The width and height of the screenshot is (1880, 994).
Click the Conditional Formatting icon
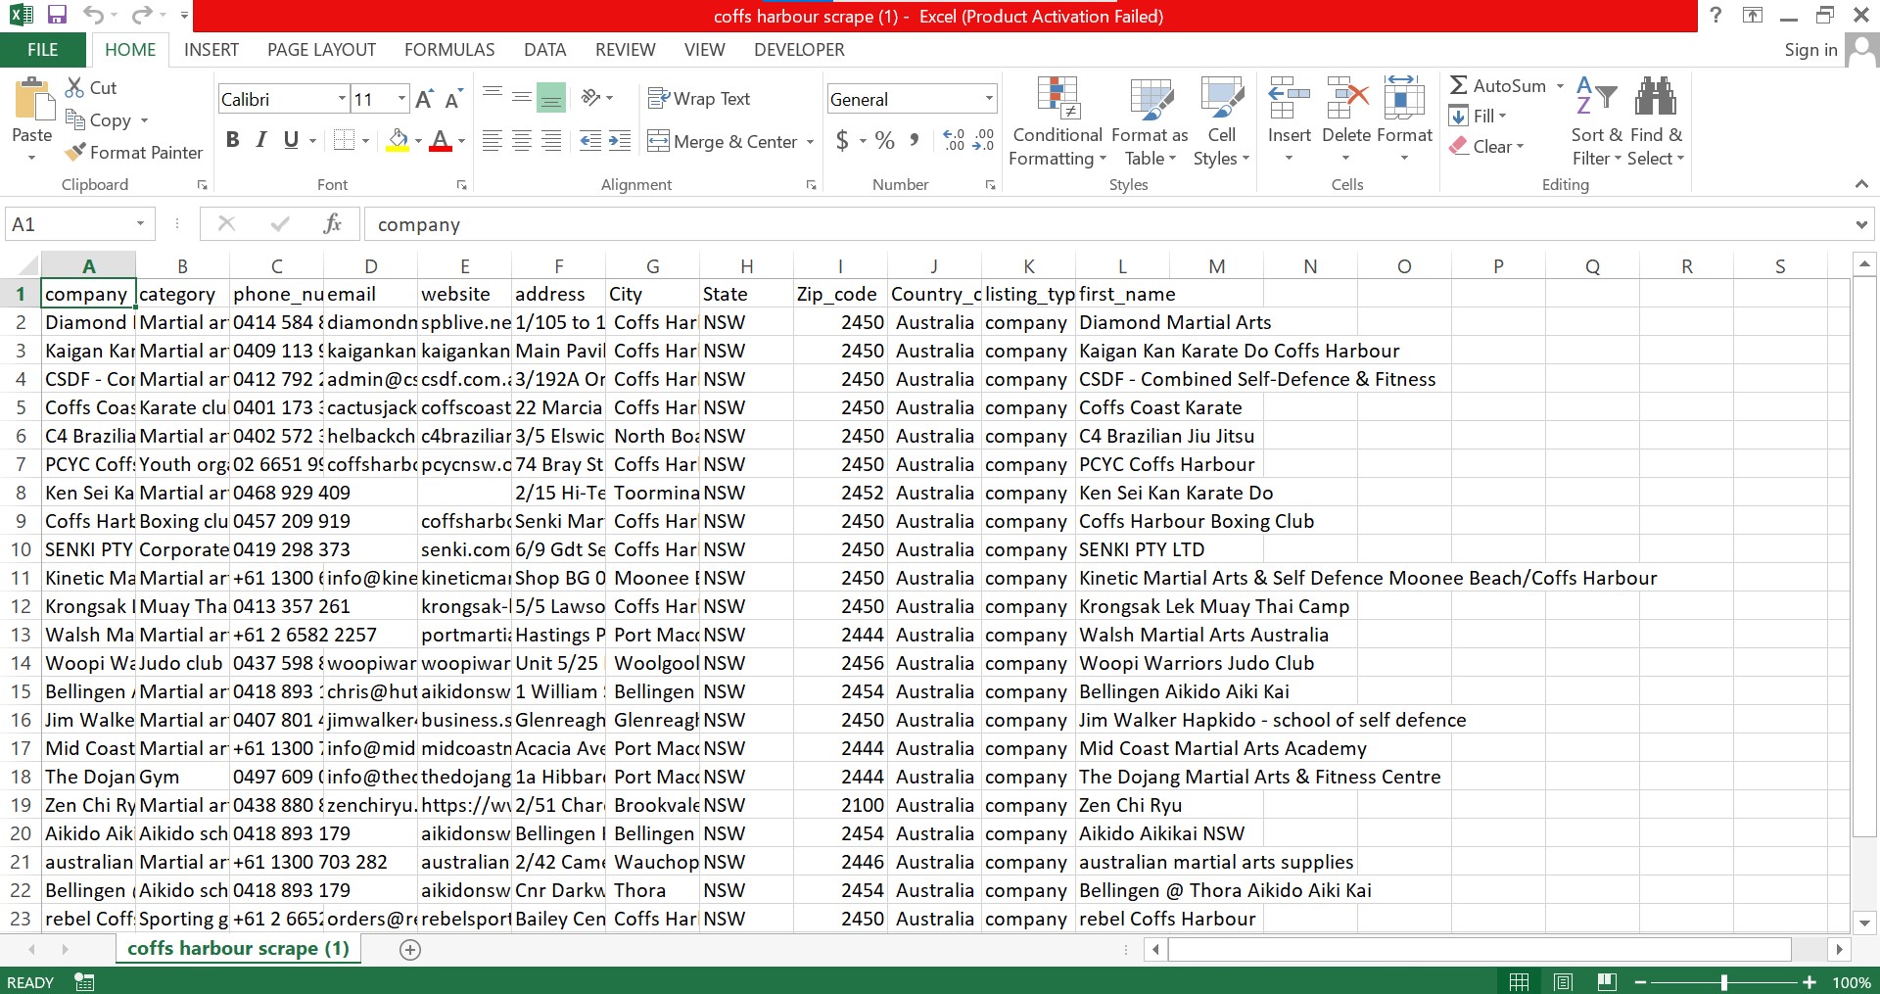point(1057,99)
